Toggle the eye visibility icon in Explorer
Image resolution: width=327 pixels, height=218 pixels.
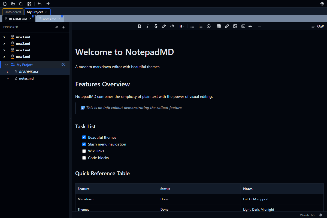pos(57,27)
